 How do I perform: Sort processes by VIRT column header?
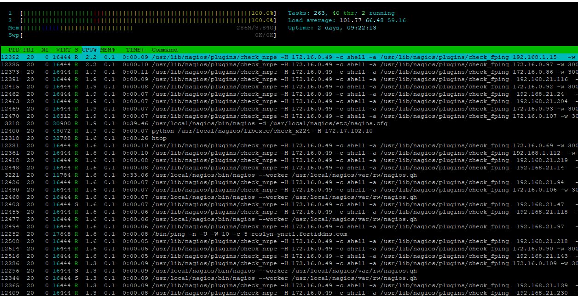(64, 50)
